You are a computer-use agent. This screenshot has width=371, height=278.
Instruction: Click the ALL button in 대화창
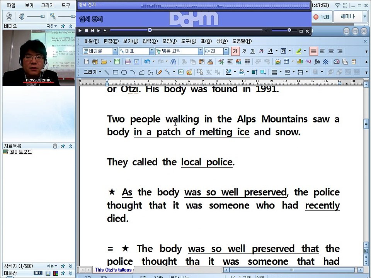(38, 273)
